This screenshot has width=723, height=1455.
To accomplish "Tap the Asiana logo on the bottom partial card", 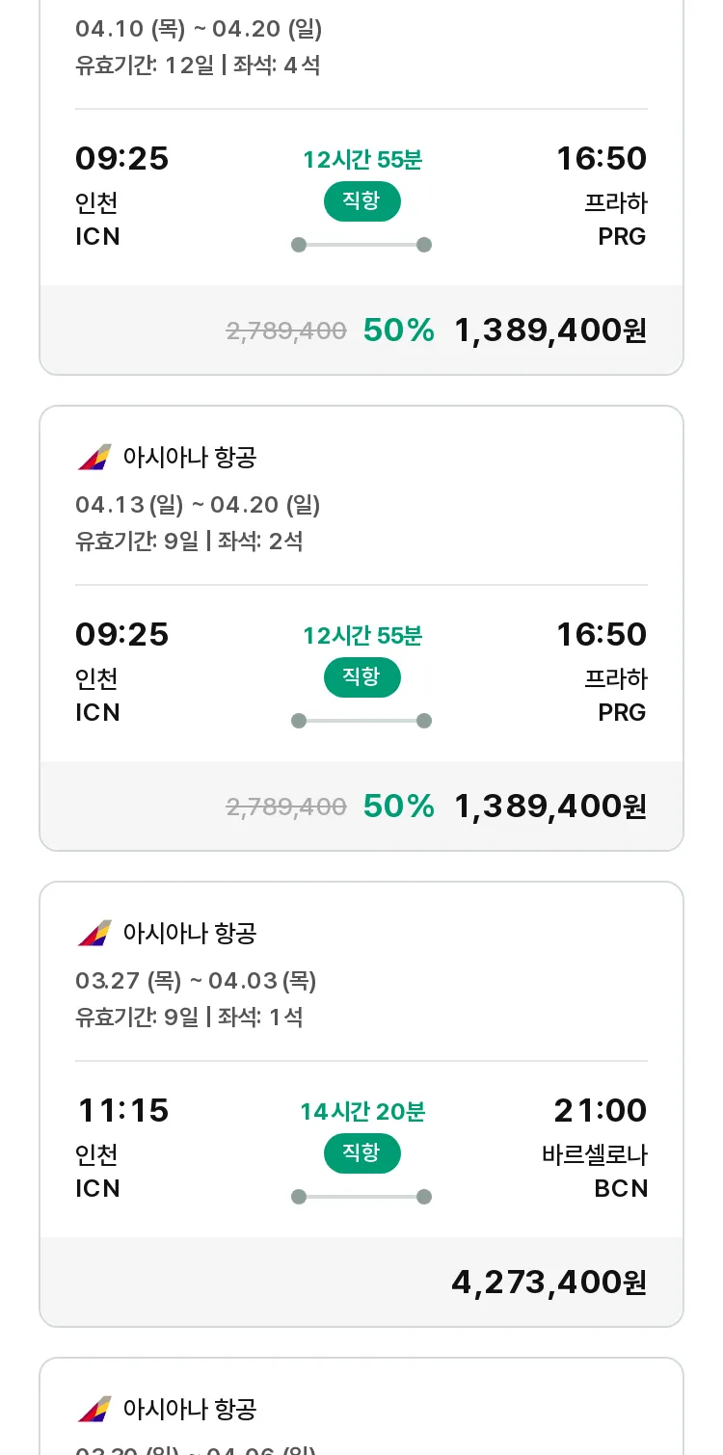I will (94, 1409).
